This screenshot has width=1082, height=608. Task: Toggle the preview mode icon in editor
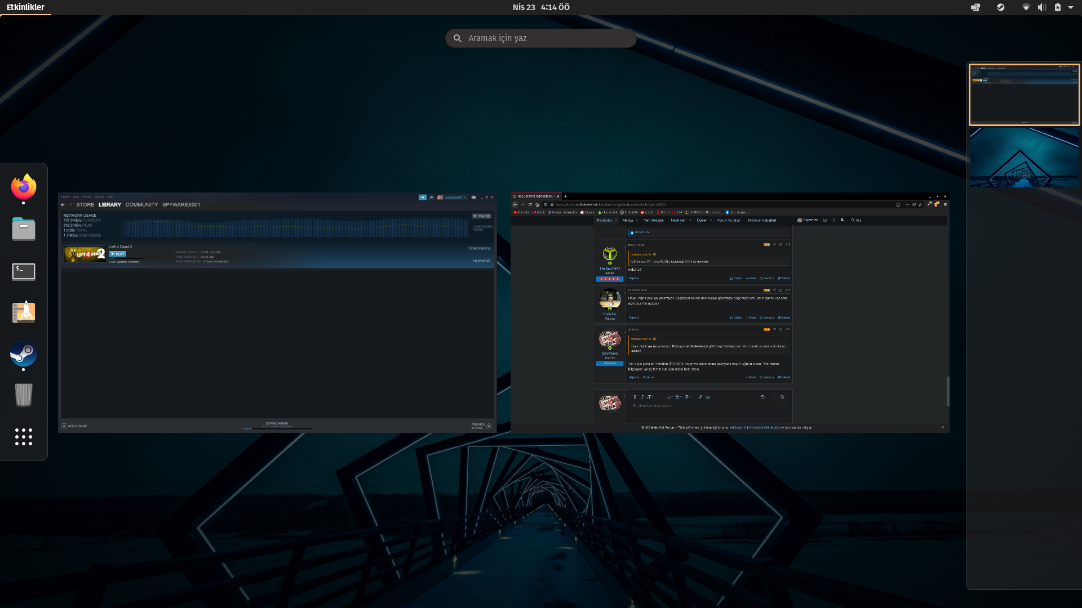point(782,397)
